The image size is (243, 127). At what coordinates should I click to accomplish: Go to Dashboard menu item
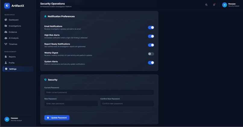click(18, 20)
